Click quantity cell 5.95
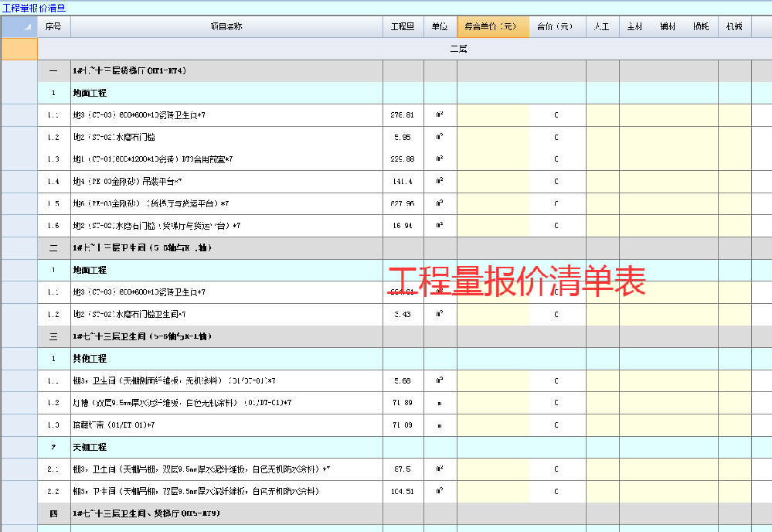This screenshot has height=532, width=772. coord(403,138)
